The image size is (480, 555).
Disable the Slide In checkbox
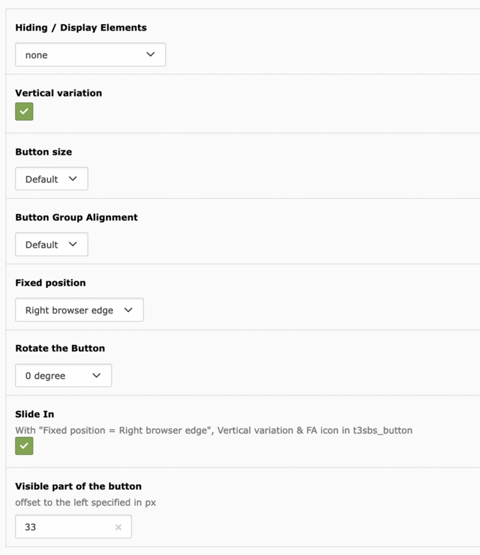(x=24, y=445)
